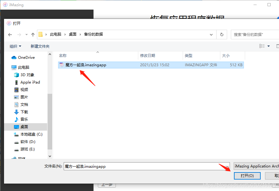Image resolution: width=279 pixels, height=191 pixels.
Task: Click date 2021/3/23 15:02 cell
Action: tap(155, 65)
